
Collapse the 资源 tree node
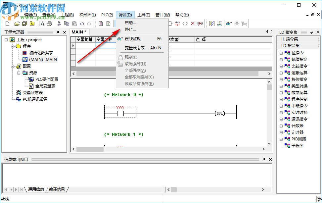[19, 73]
